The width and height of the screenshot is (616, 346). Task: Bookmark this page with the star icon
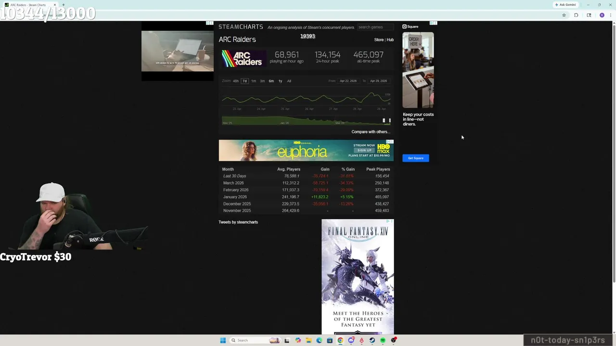(x=564, y=15)
